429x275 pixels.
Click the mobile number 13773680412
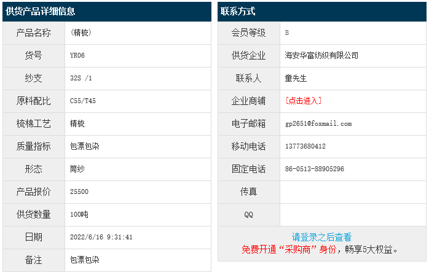[x=305, y=146]
